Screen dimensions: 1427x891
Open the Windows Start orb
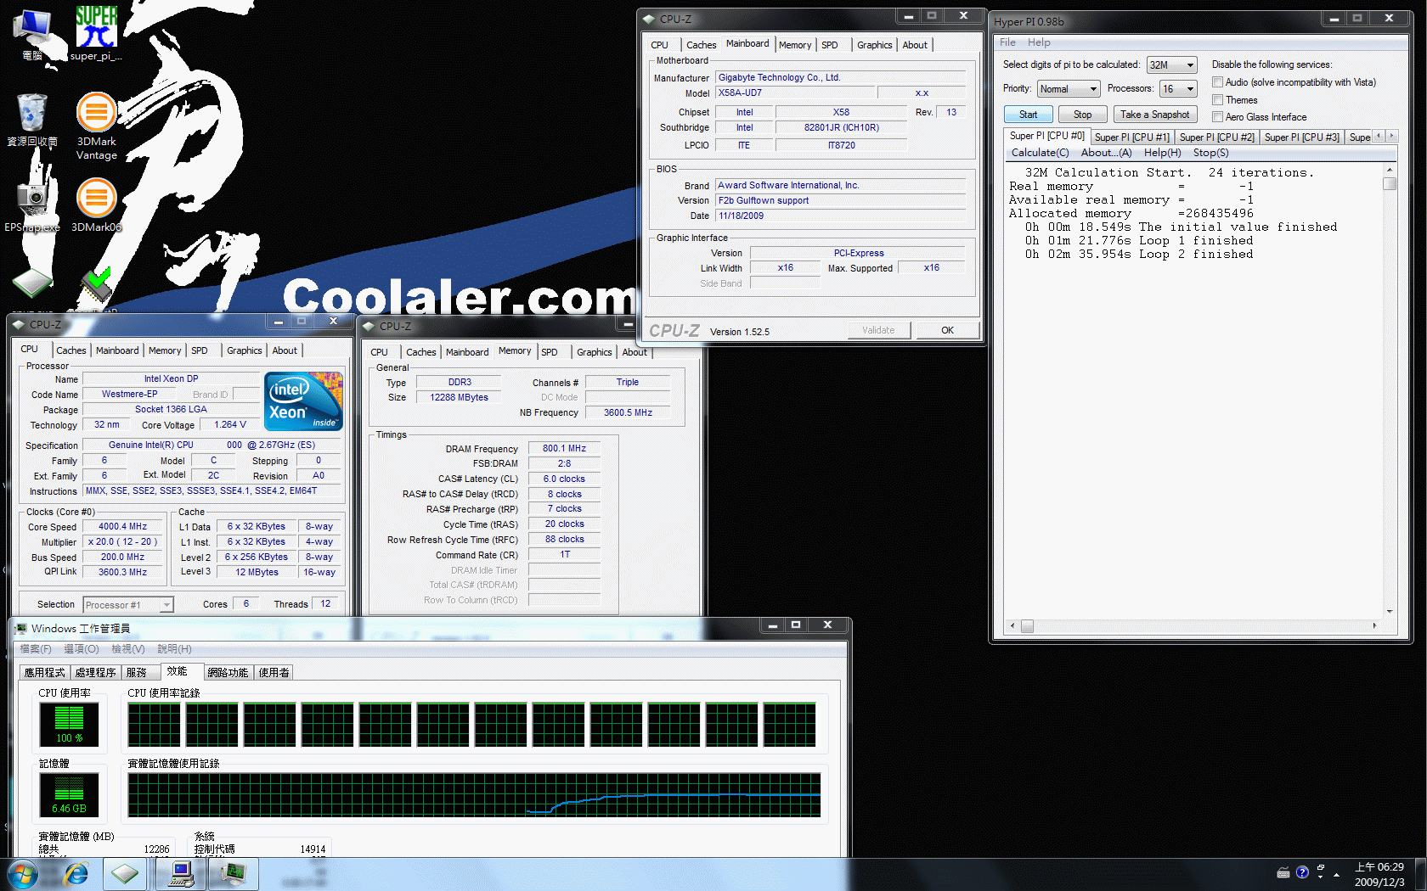point(23,874)
